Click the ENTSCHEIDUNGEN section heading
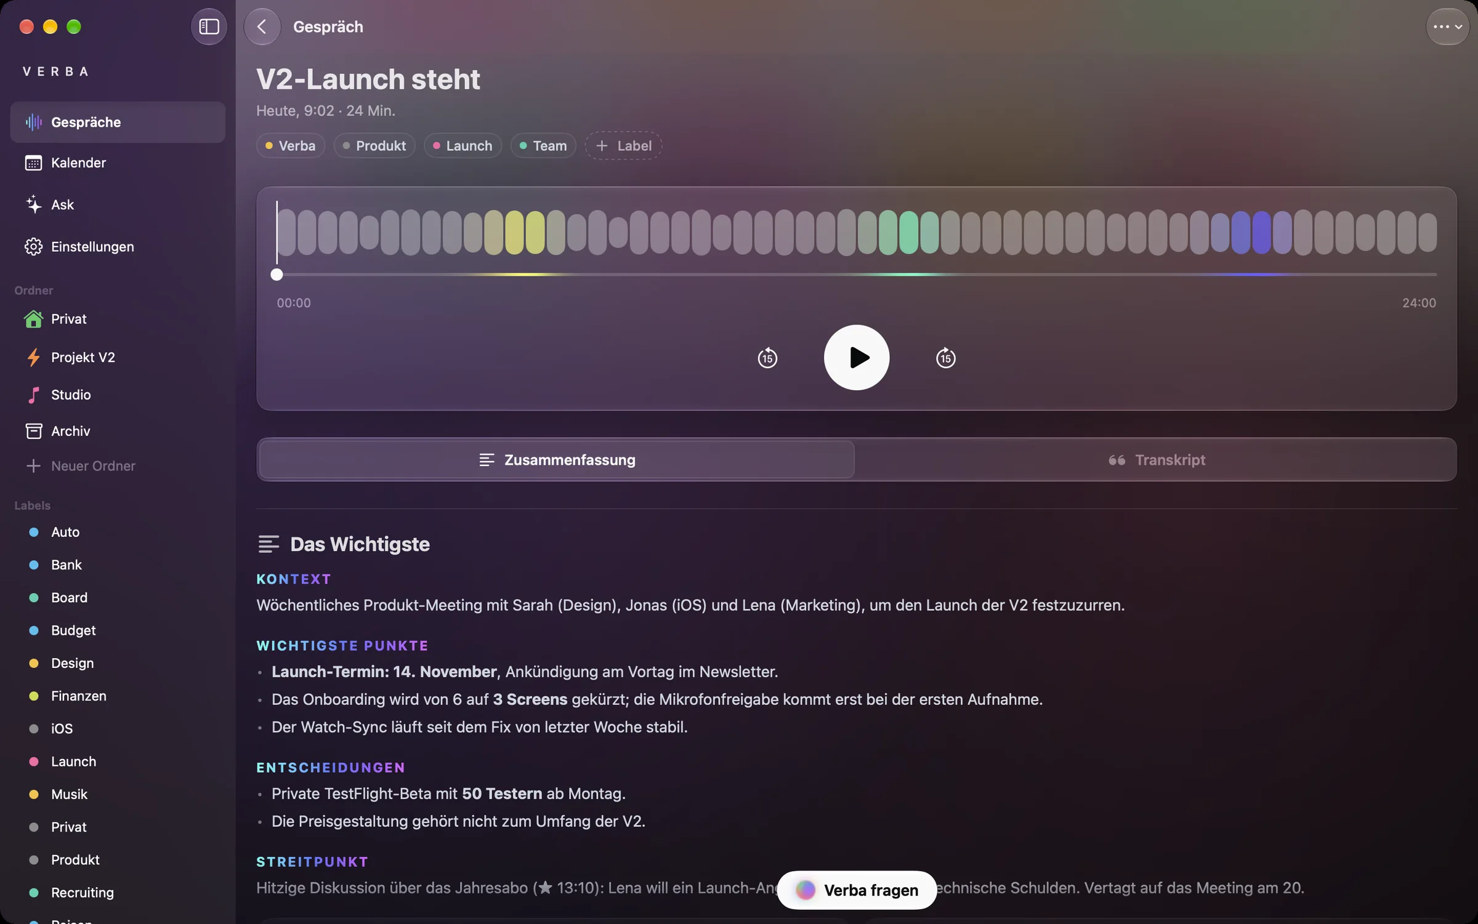 (x=331, y=768)
